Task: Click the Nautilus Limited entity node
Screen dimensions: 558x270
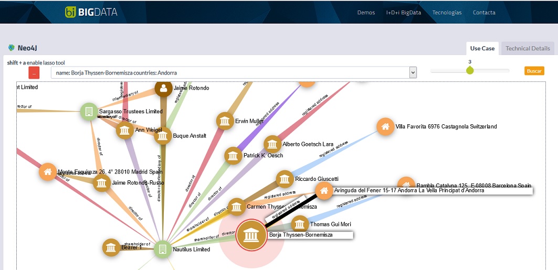Action: point(163,250)
